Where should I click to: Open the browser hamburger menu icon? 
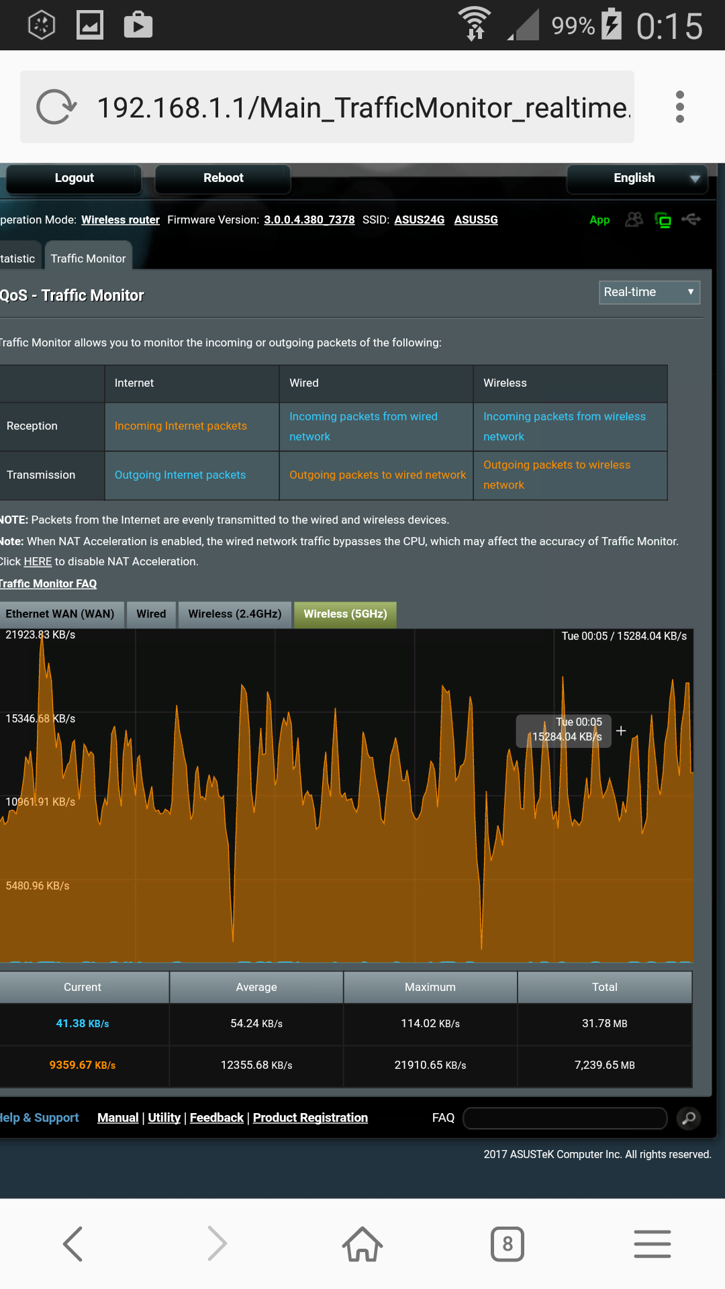652,1244
